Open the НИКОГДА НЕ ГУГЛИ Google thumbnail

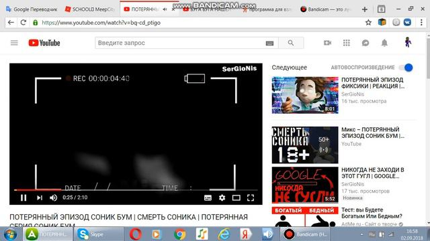pos(305,185)
